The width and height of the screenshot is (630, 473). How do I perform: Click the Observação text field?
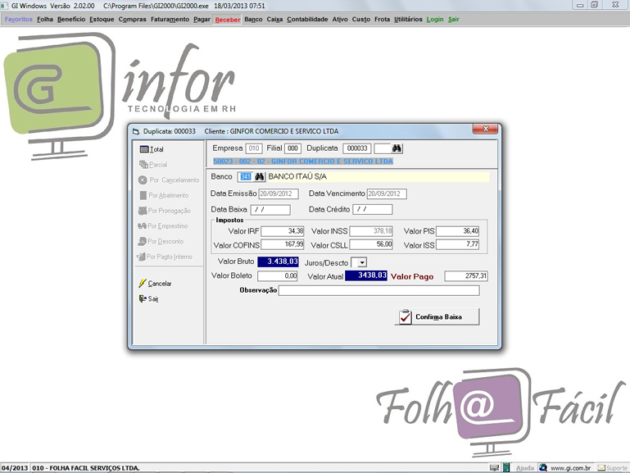pos(378,290)
